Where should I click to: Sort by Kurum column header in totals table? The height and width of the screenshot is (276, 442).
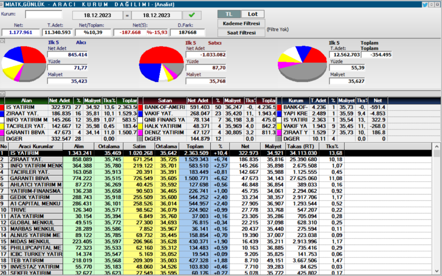tap(296, 101)
